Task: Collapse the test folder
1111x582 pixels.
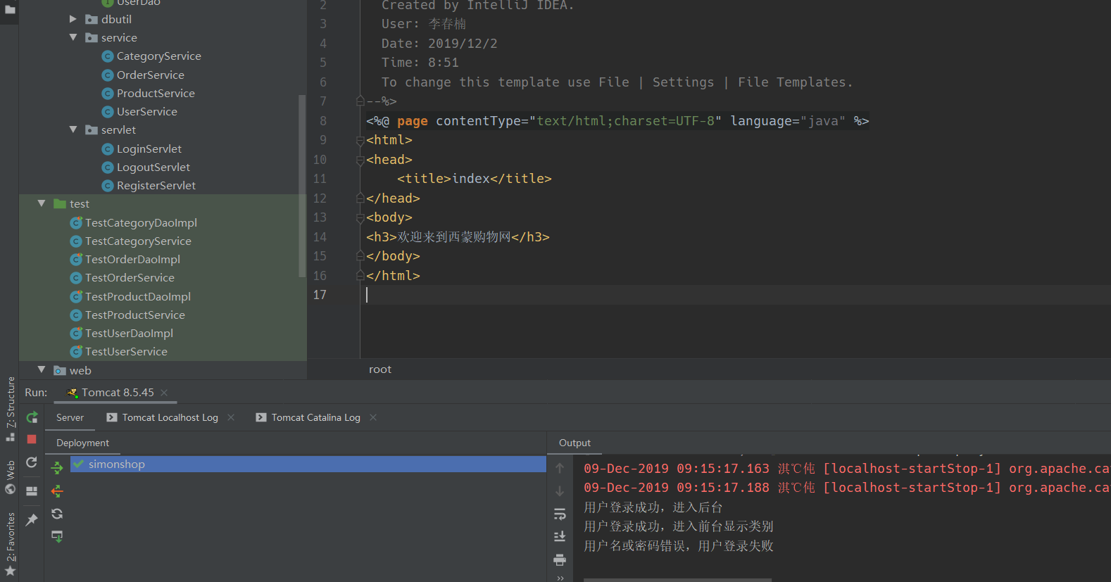Action: (x=42, y=203)
